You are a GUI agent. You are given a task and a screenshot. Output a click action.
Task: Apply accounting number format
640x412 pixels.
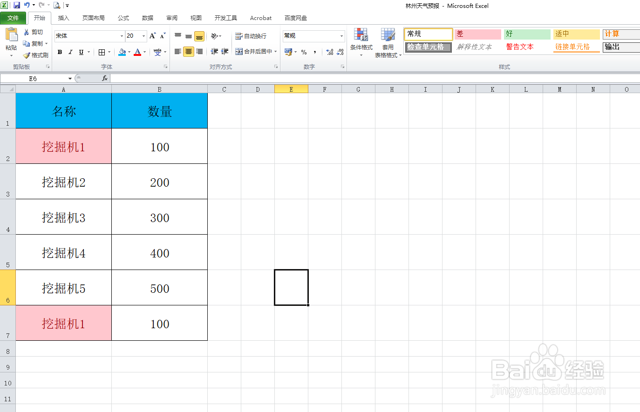pyautogui.click(x=288, y=52)
